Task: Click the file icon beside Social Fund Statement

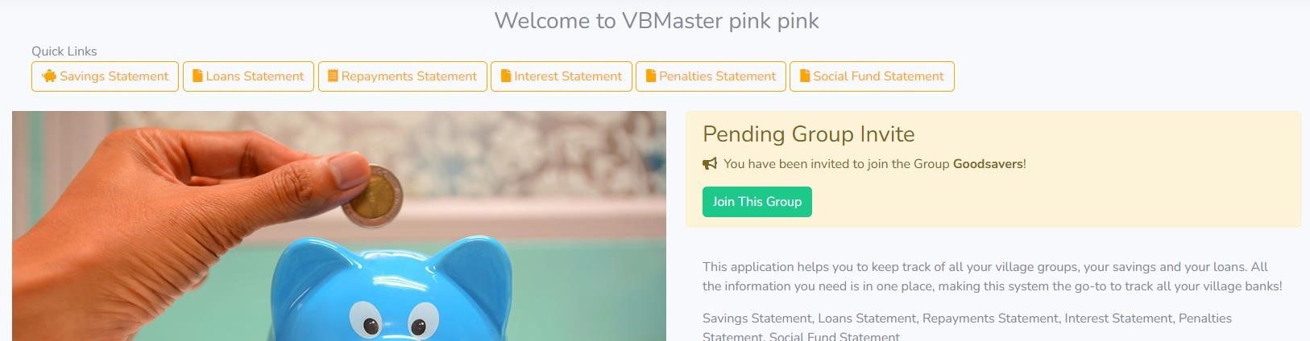Action: click(x=805, y=76)
